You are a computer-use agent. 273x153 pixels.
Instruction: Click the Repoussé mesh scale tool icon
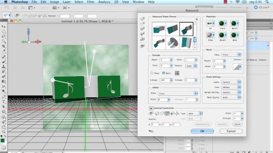pyautogui.click(x=142, y=39)
